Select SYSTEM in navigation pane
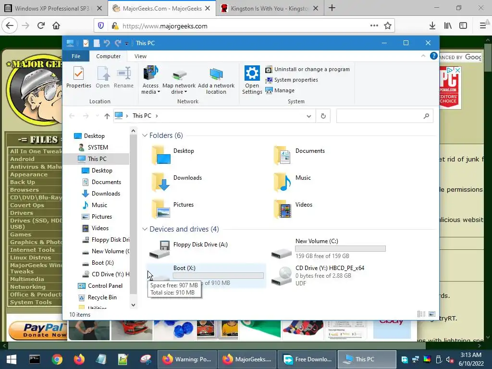The image size is (492, 369). point(98,147)
